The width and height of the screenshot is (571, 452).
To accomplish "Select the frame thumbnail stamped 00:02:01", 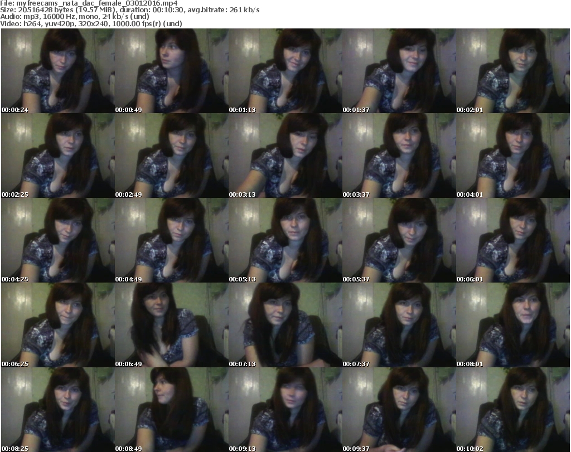I will click(513, 71).
